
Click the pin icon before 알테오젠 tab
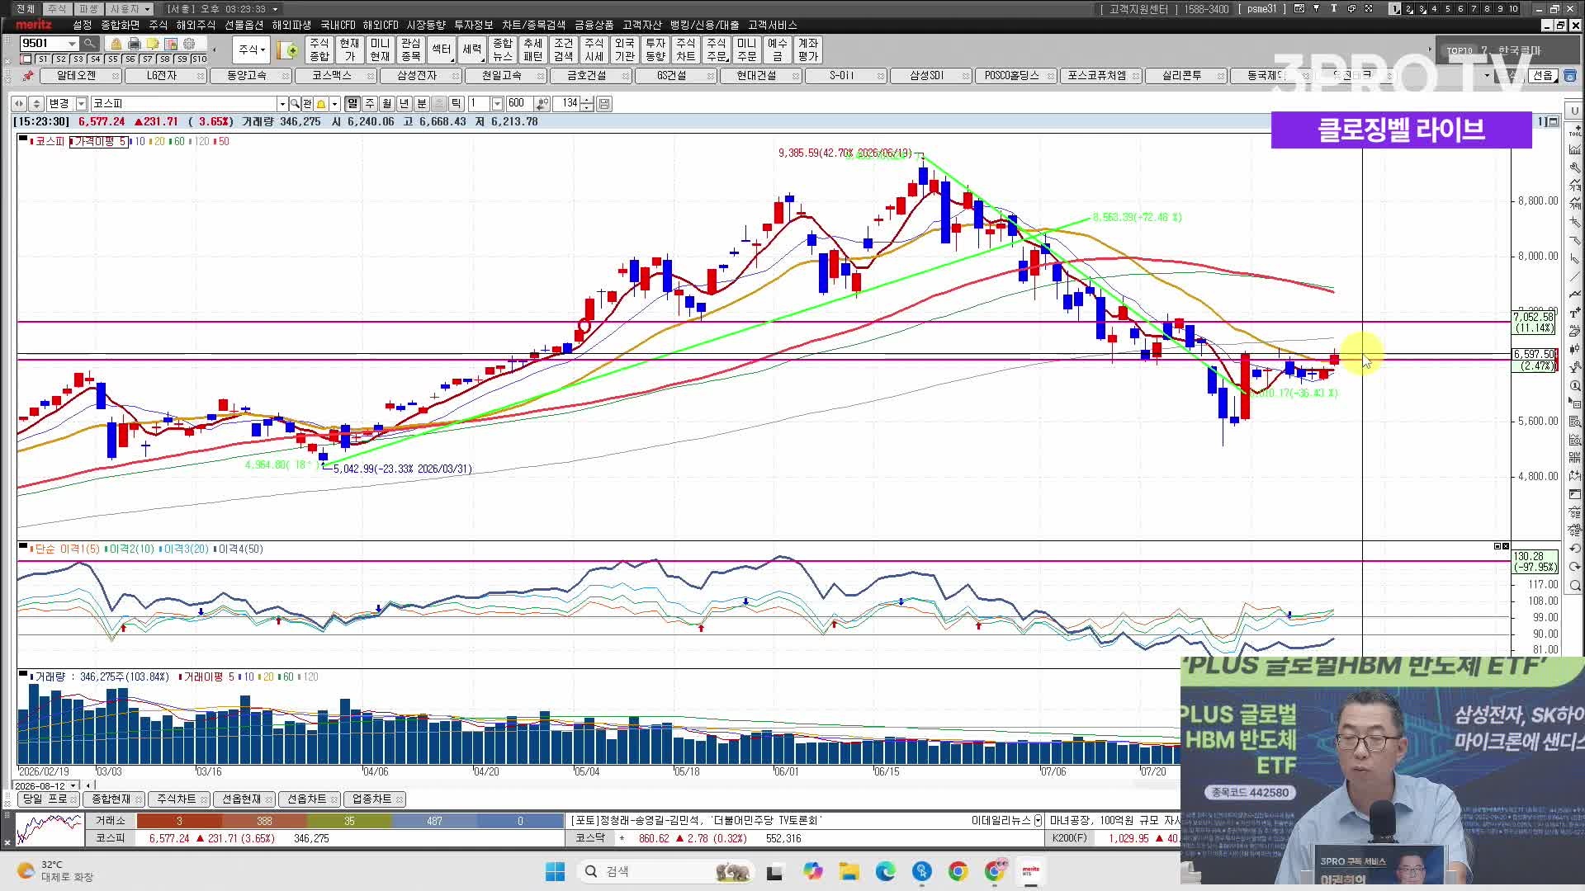(x=28, y=75)
